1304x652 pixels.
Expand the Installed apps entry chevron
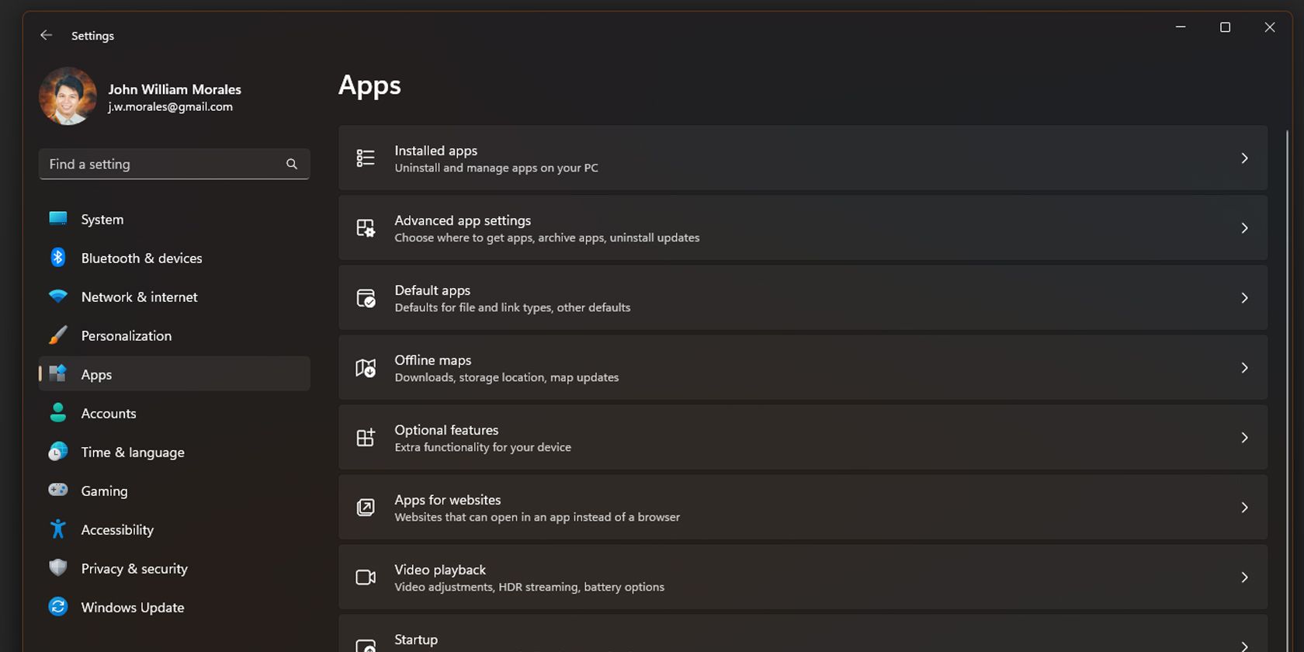(x=1244, y=158)
